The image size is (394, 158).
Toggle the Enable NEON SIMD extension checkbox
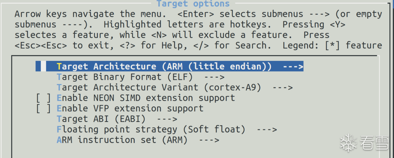pyautogui.click(x=43, y=98)
